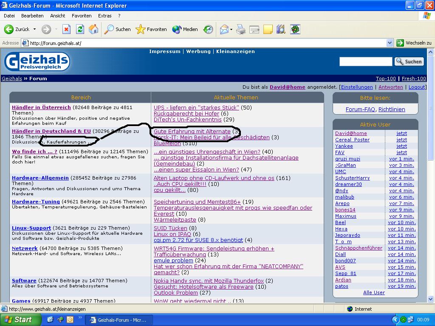Open the forward button history dropdown arrow
Screen dimensions: 435x326
coord(56,29)
